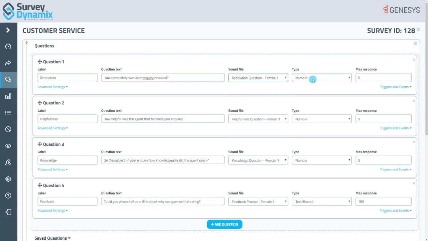
Task: Expand Advanced Settings for Question 2
Action: pyautogui.click(x=52, y=128)
